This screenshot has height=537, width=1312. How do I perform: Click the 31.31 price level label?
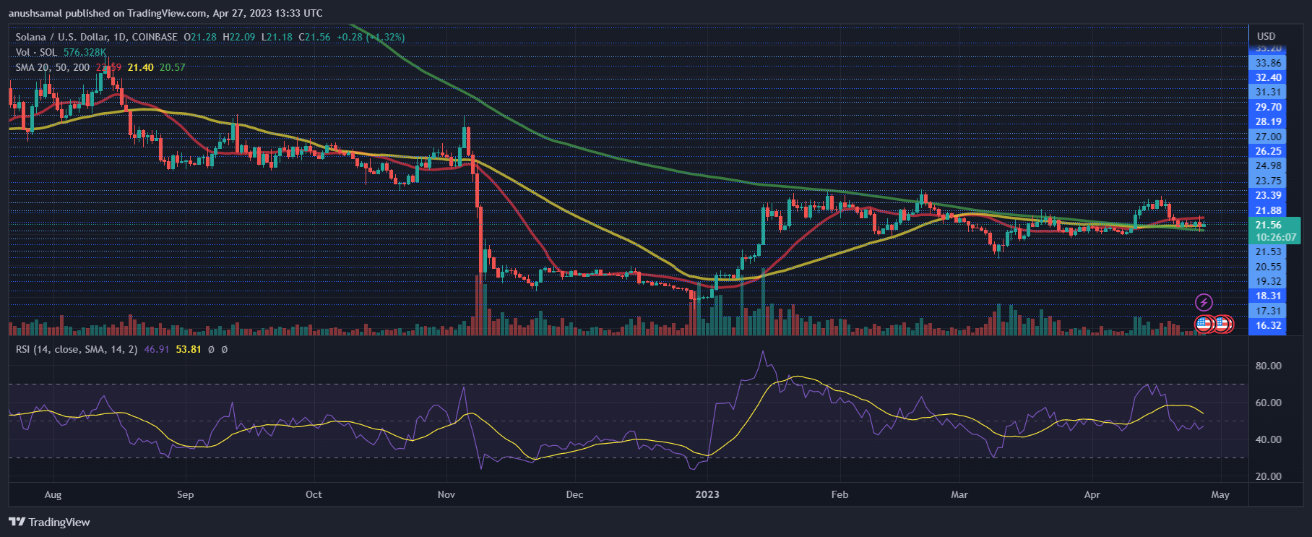[1268, 92]
